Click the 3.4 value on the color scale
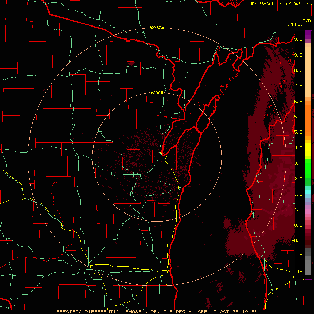The width and height of the screenshot is (314, 314). tap(298, 163)
